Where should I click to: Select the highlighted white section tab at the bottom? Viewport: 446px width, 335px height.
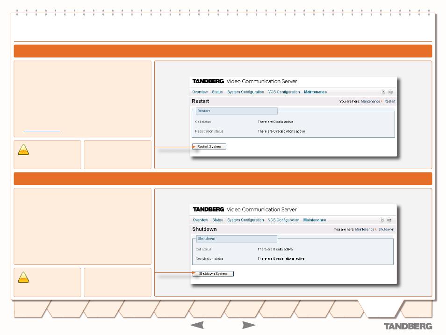[381, 308]
